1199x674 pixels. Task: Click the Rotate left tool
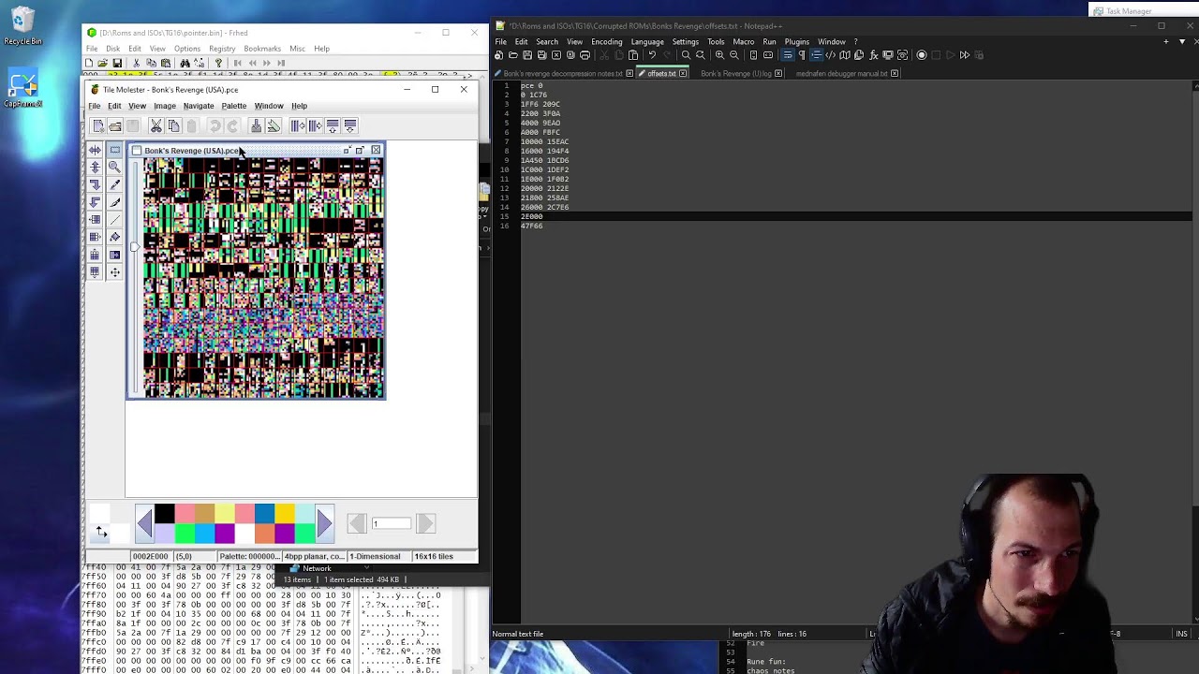tap(95, 202)
